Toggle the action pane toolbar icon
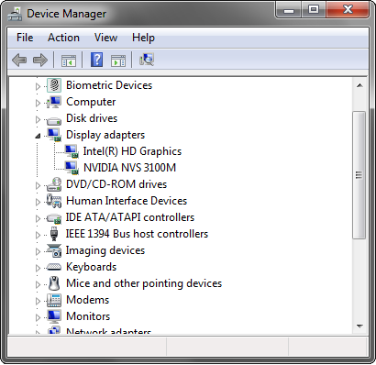 pyautogui.click(x=118, y=61)
